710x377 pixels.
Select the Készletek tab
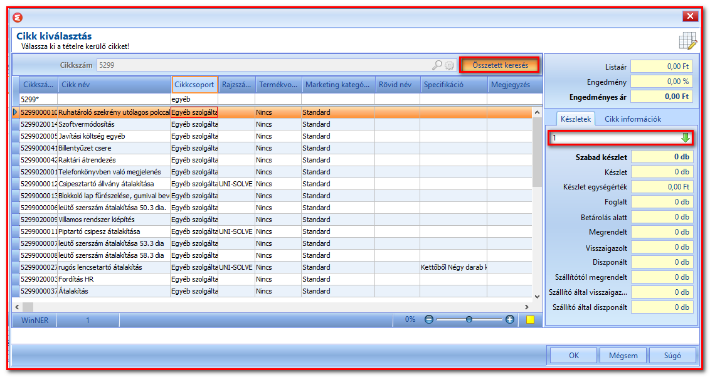tap(576, 119)
